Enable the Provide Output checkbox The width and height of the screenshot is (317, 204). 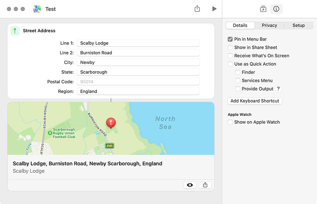click(238, 89)
